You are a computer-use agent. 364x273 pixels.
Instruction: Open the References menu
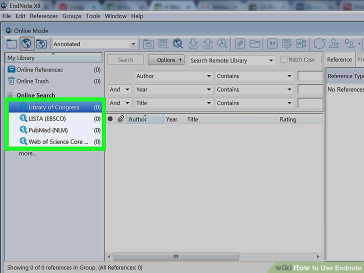pos(43,16)
